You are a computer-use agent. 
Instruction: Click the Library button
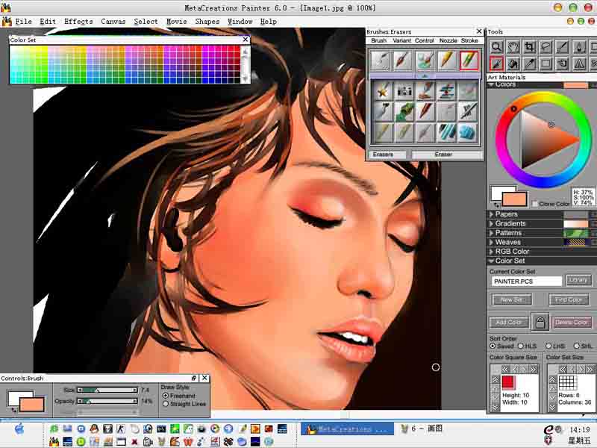pyautogui.click(x=578, y=280)
